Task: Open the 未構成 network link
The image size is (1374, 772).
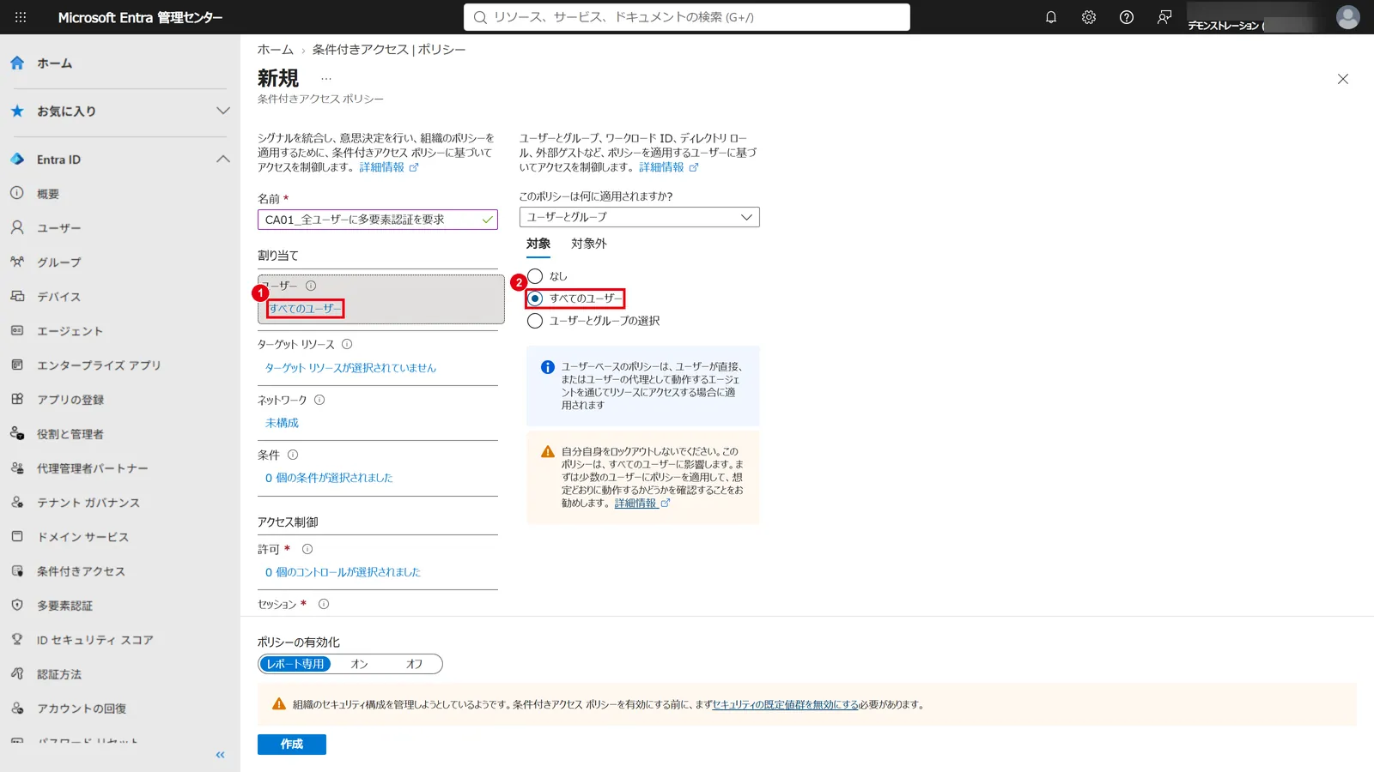Action: pyautogui.click(x=282, y=423)
